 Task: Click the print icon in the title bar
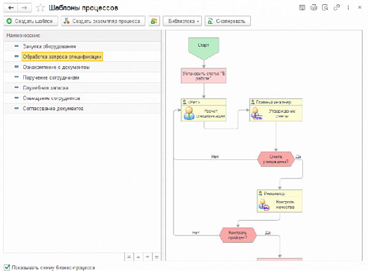(314, 7)
